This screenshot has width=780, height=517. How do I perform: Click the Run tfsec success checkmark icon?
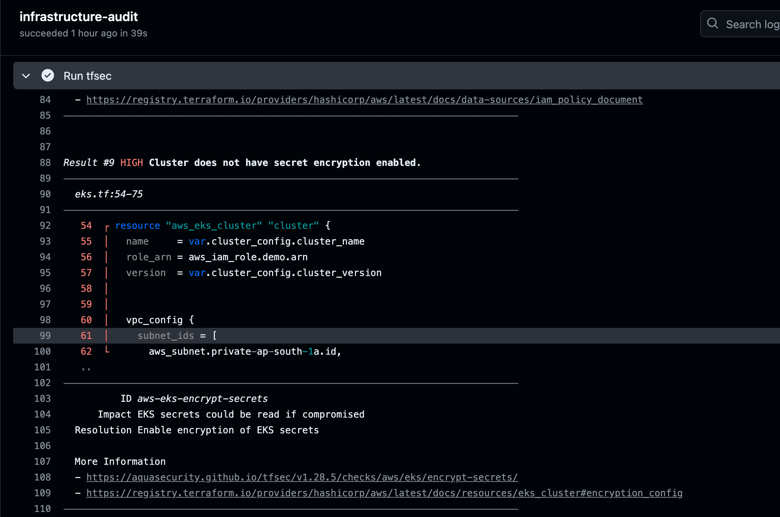[48, 75]
